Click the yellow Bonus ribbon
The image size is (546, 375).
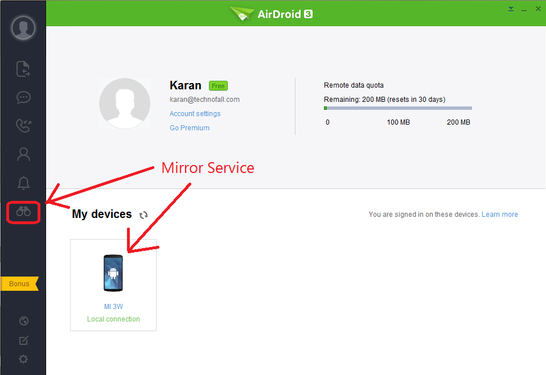click(x=19, y=284)
